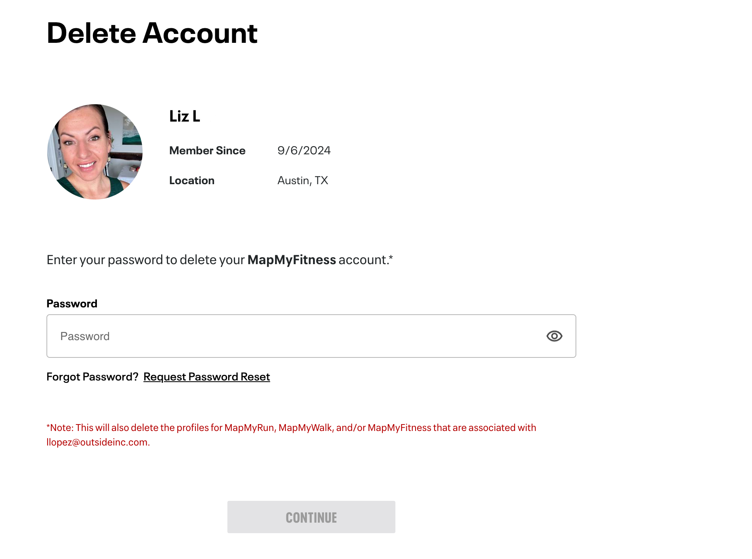Click the 'Enter your password' instruction text
Screen dimensions: 752x559
[x=145, y=260]
